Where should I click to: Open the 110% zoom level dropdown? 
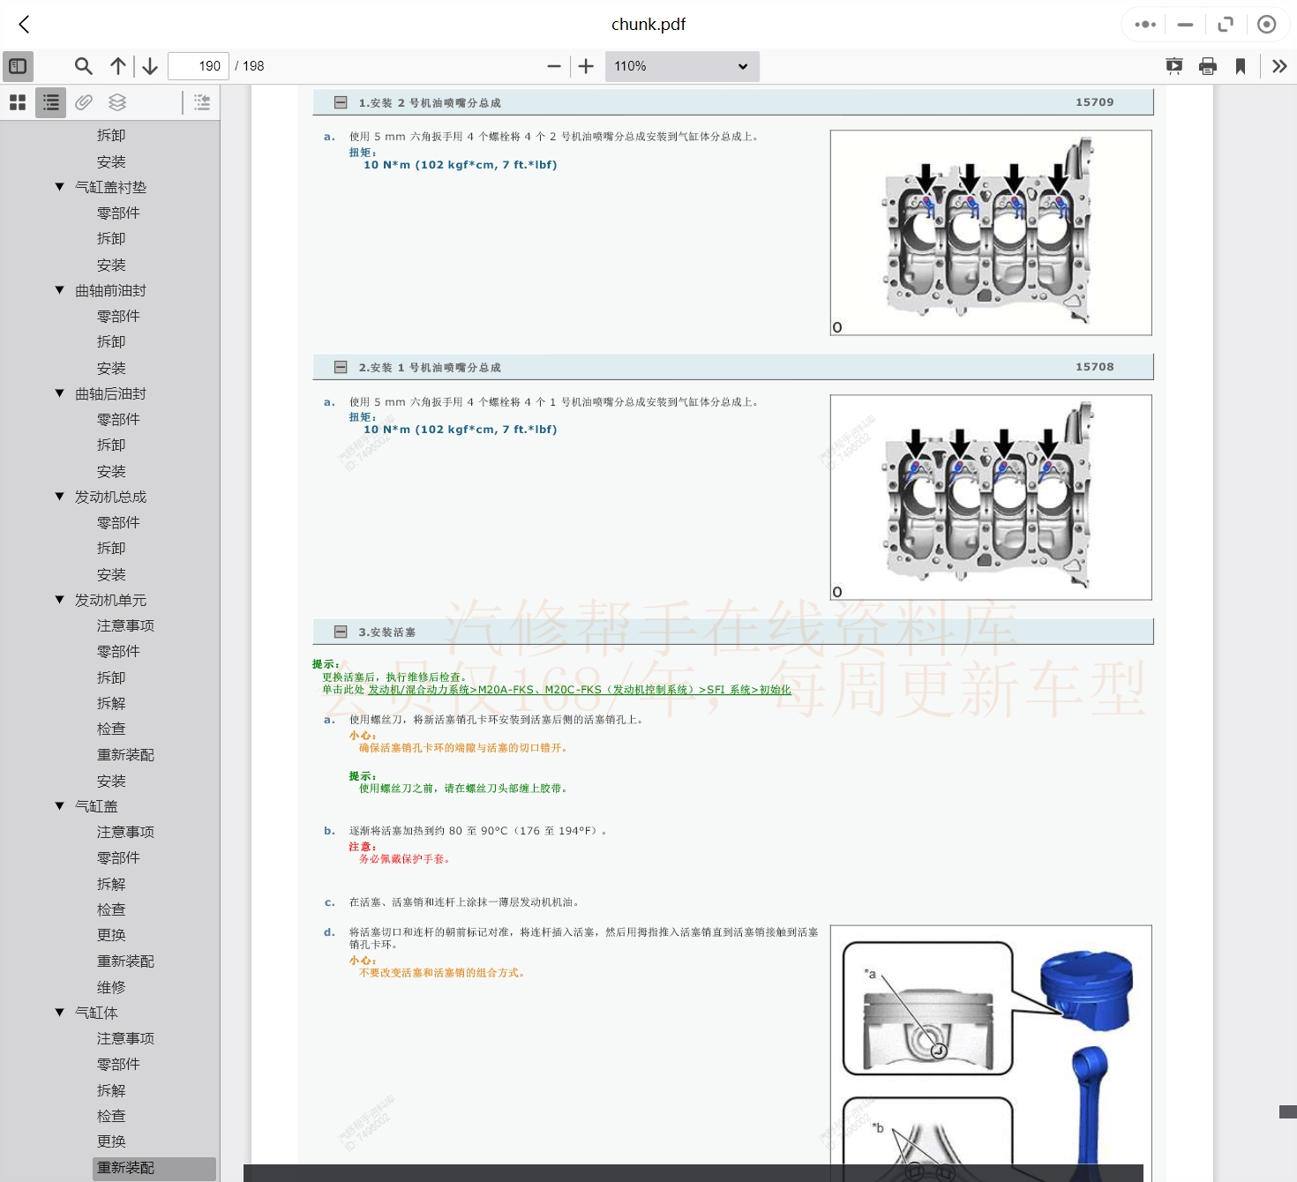point(681,66)
